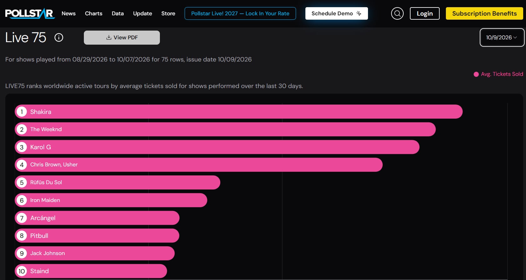Click Pollstar Live! 2027 rate banner
The width and height of the screenshot is (526, 280).
(240, 13)
